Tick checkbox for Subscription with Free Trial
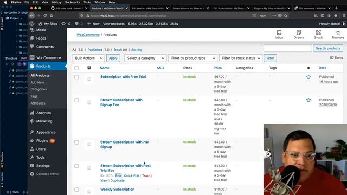The height and width of the screenshot is (195, 347). (x=76, y=77)
